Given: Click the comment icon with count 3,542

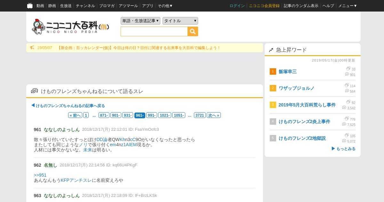Looking at the screenshot, I should pyautogui.click(x=344, y=107).
